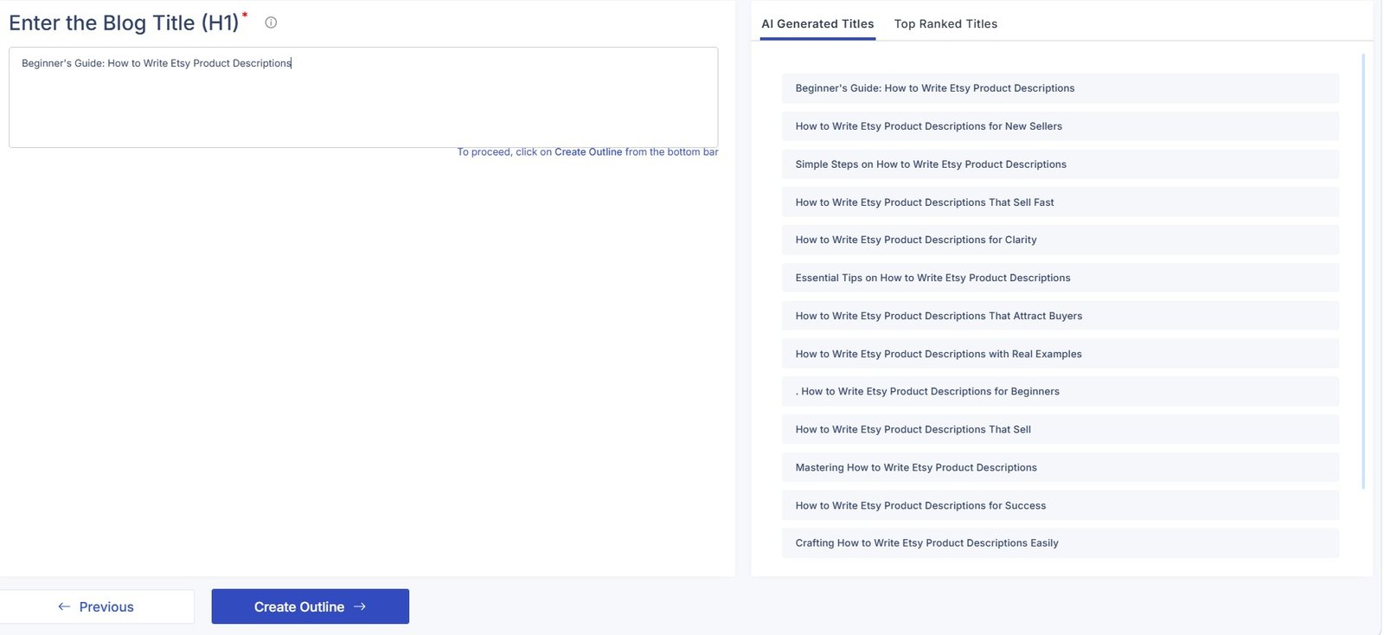Click the info icon beside Blog Title heading
Screen dimensions: 1384x635
(x=271, y=22)
